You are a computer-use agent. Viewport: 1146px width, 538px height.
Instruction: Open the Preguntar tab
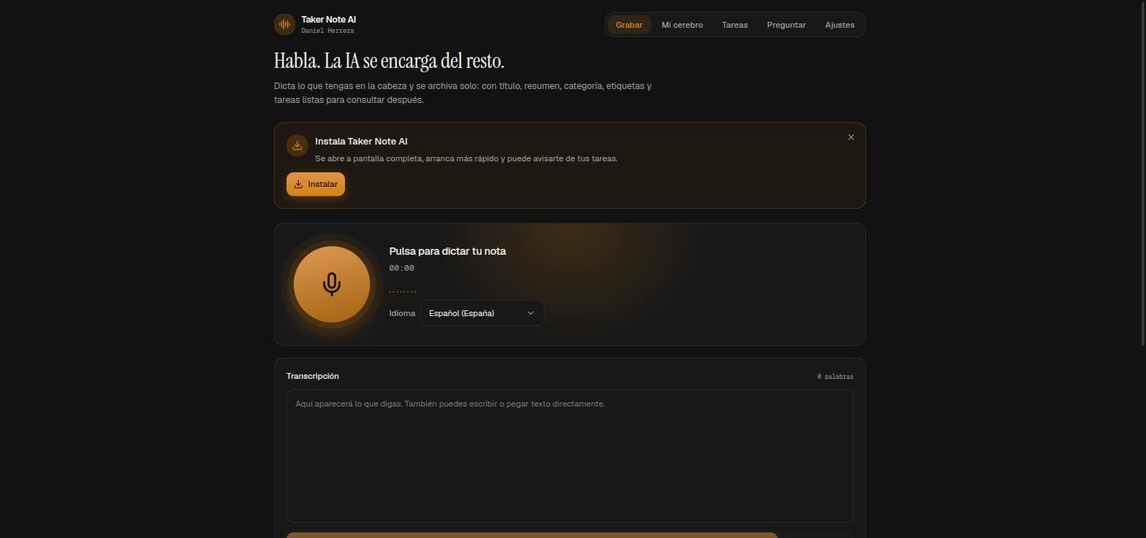click(786, 25)
